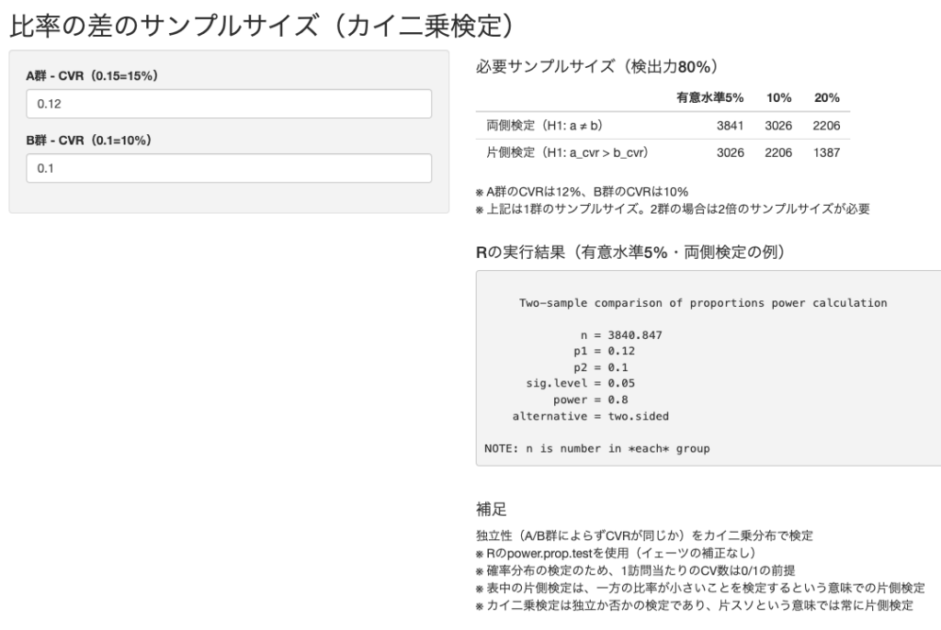941x630 pixels.
Task: Click the 3841 value in the table
Action: (730, 125)
